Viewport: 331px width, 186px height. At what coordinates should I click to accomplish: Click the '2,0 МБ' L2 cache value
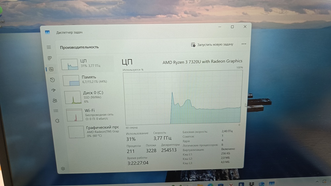pyautogui.click(x=225, y=158)
